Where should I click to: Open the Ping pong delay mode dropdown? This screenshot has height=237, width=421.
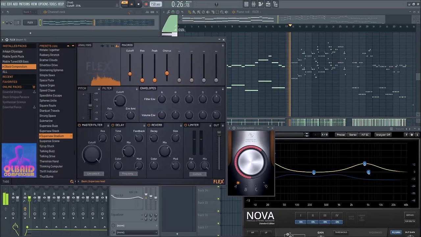128,174
